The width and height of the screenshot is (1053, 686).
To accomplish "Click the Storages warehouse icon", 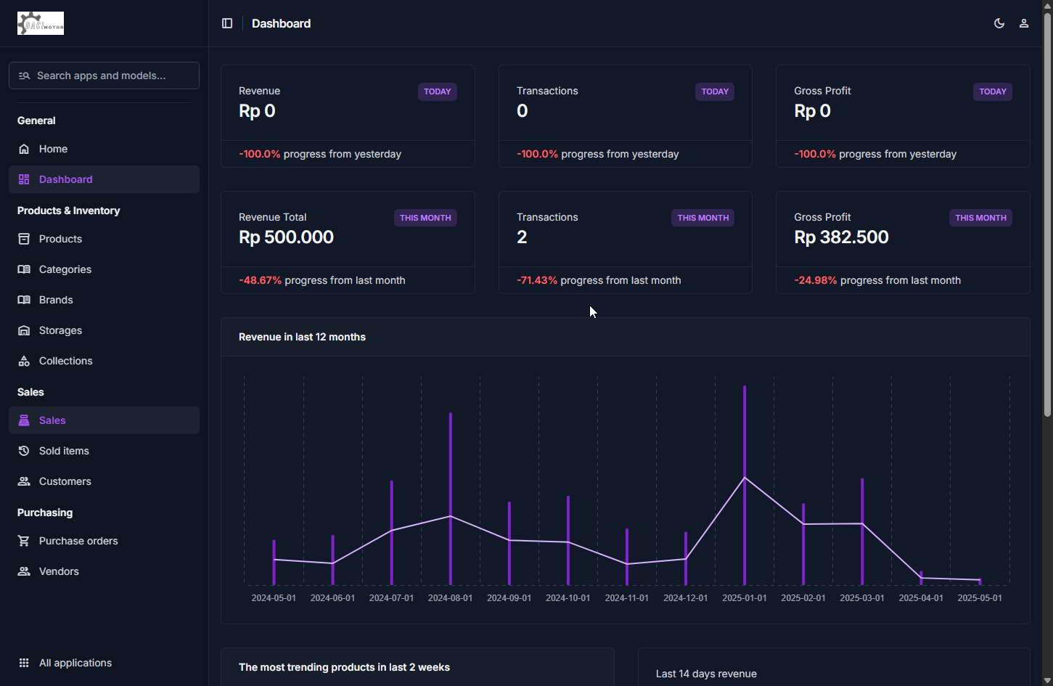I will click(24, 330).
